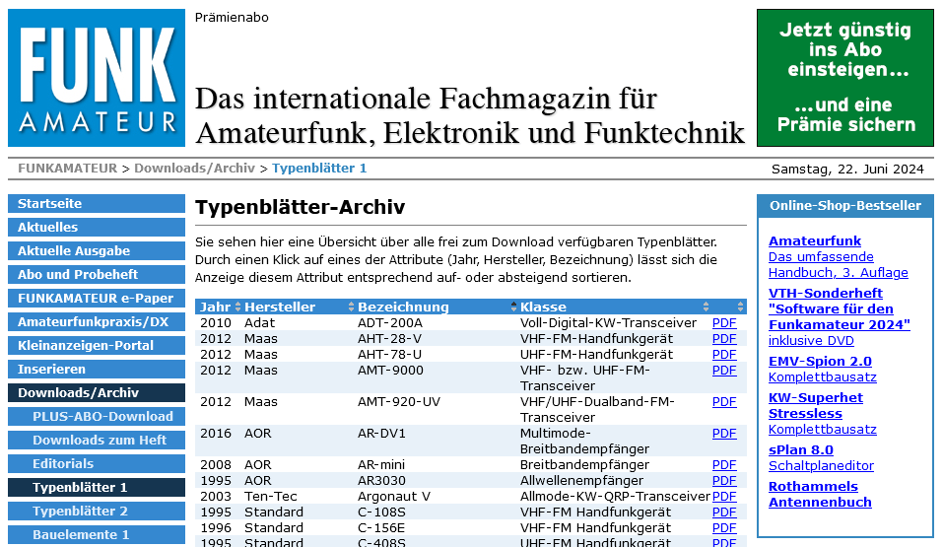Click sort arrows beside Hersteller header

click(x=351, y=307)
